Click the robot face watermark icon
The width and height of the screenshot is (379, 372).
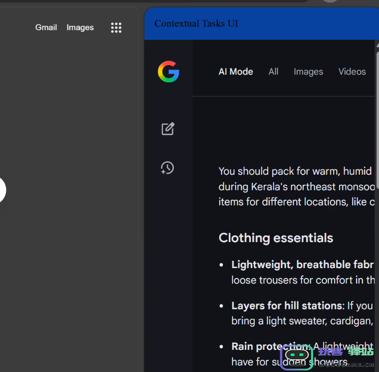click(x=297, y=358)
